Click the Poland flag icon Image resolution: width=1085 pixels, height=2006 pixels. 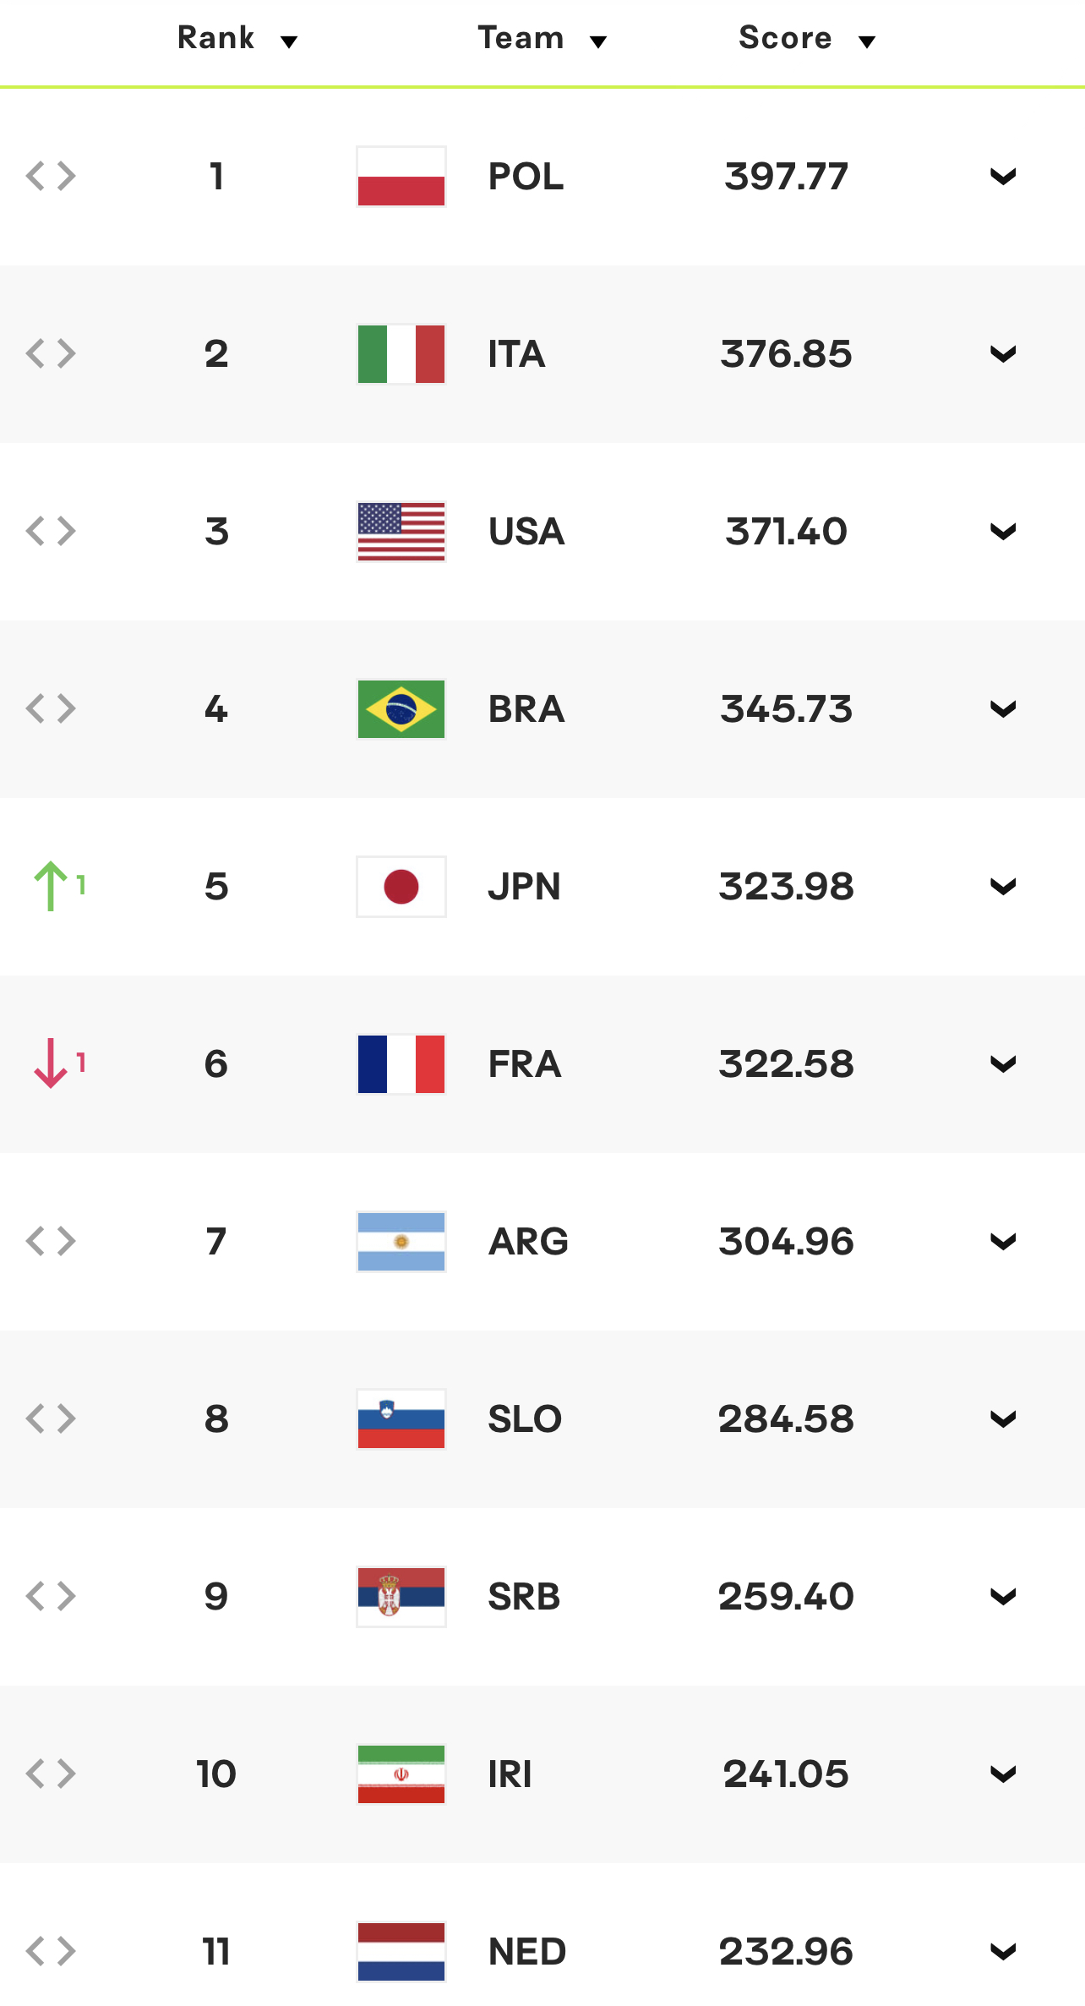click(401, 177)
